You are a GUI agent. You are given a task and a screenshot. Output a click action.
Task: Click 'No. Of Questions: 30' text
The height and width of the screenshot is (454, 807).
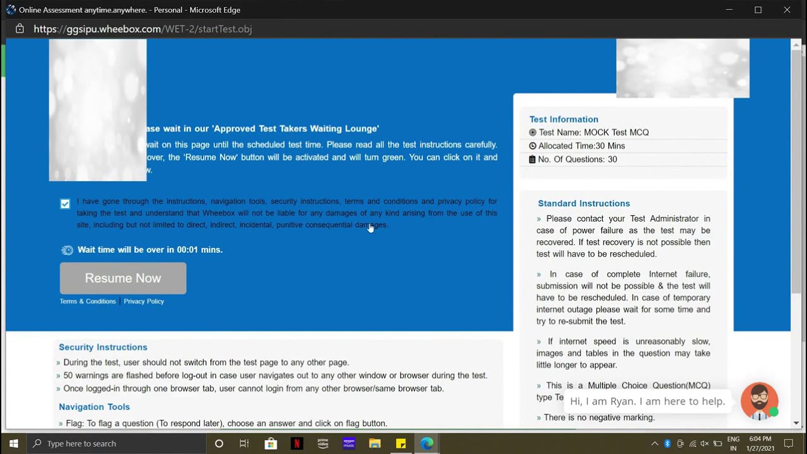tap(578, 160)
